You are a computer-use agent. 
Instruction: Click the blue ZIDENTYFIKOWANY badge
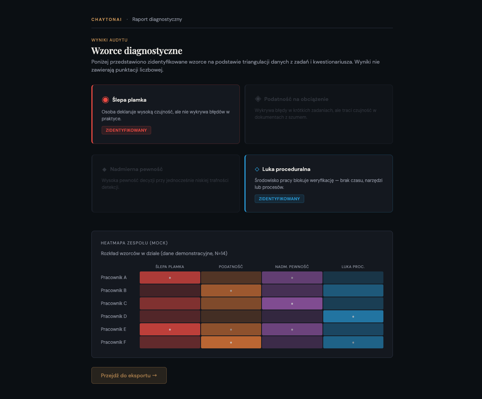coord(279,199)
